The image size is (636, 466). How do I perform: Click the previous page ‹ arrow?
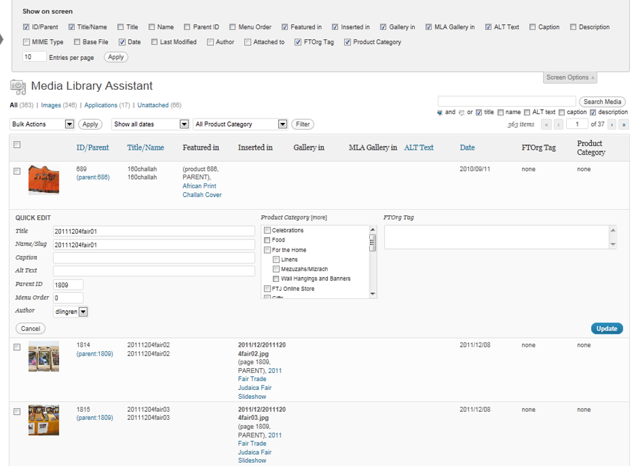coord(559,125)
